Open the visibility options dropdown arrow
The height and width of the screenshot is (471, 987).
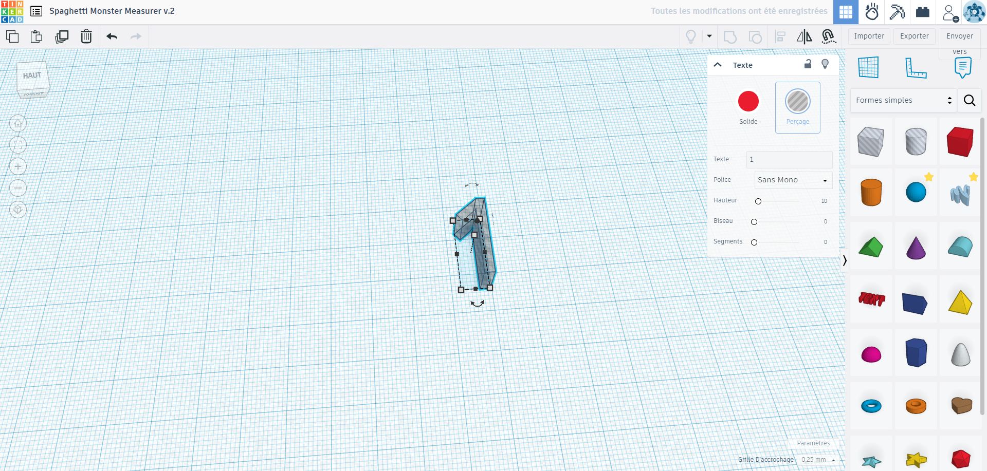[x=709, y=36]
